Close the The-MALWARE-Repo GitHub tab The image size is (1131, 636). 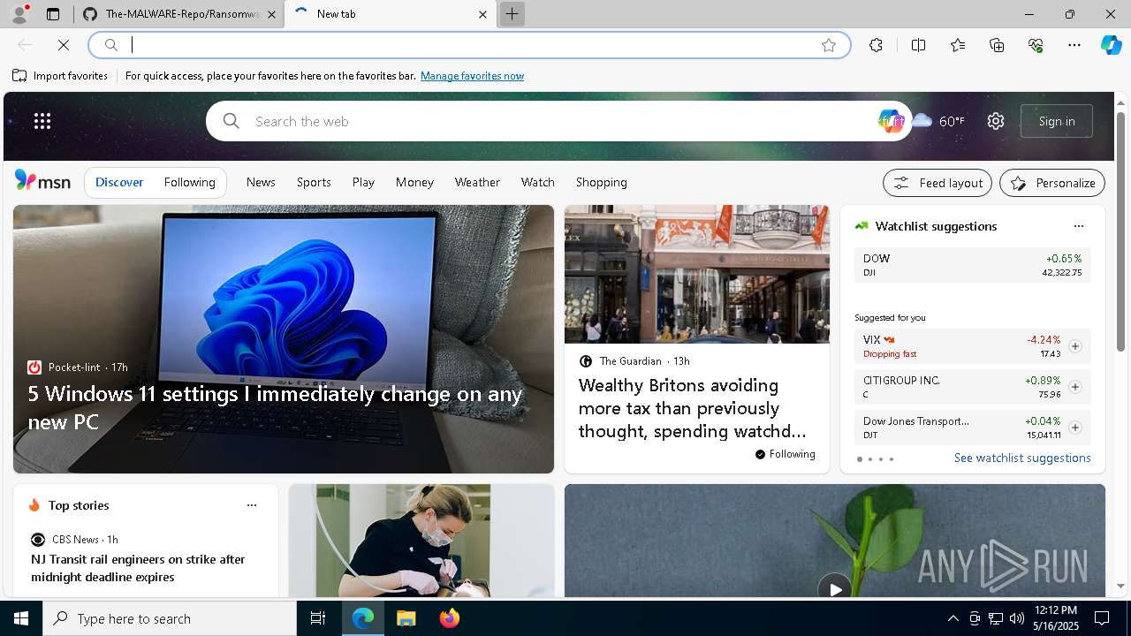coord(271,14)
